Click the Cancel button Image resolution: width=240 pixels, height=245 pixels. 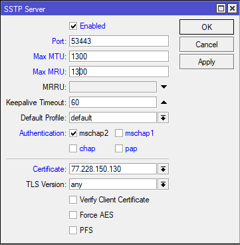pos(207,45)
